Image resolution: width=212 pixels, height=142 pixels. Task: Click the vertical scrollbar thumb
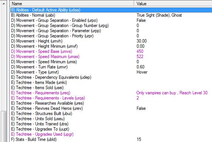pos(4,126)
